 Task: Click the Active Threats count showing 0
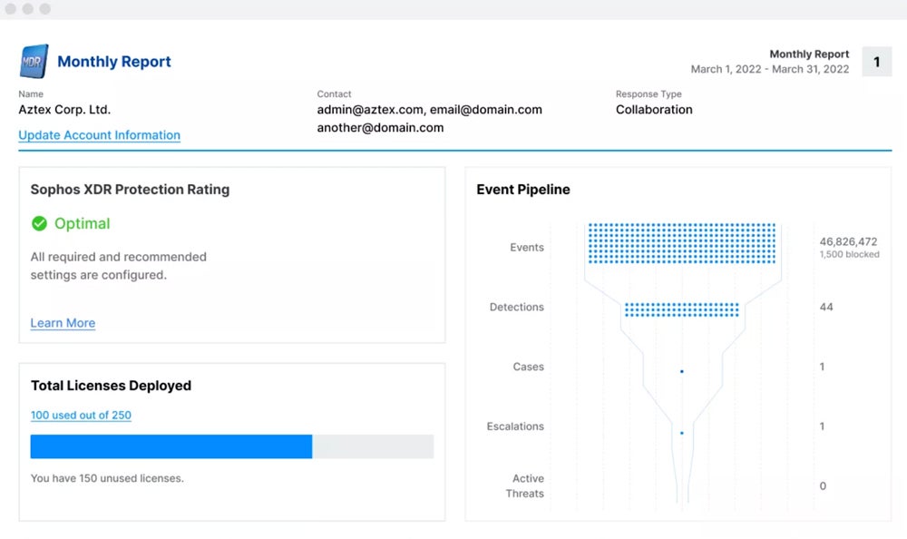point(822,485)
